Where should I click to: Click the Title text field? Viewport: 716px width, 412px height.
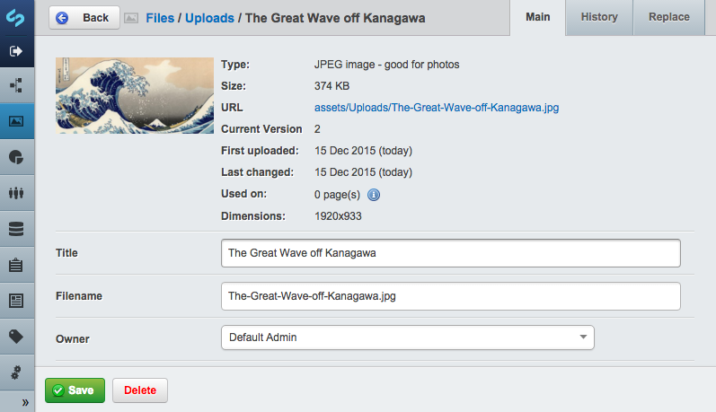(450, 253)
